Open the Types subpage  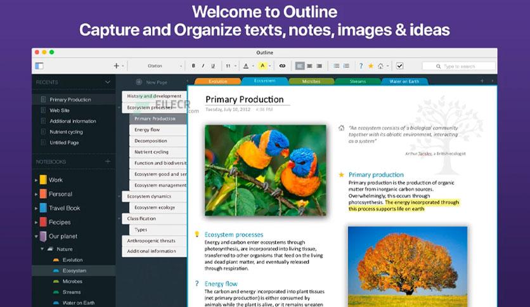pos(158,230)
